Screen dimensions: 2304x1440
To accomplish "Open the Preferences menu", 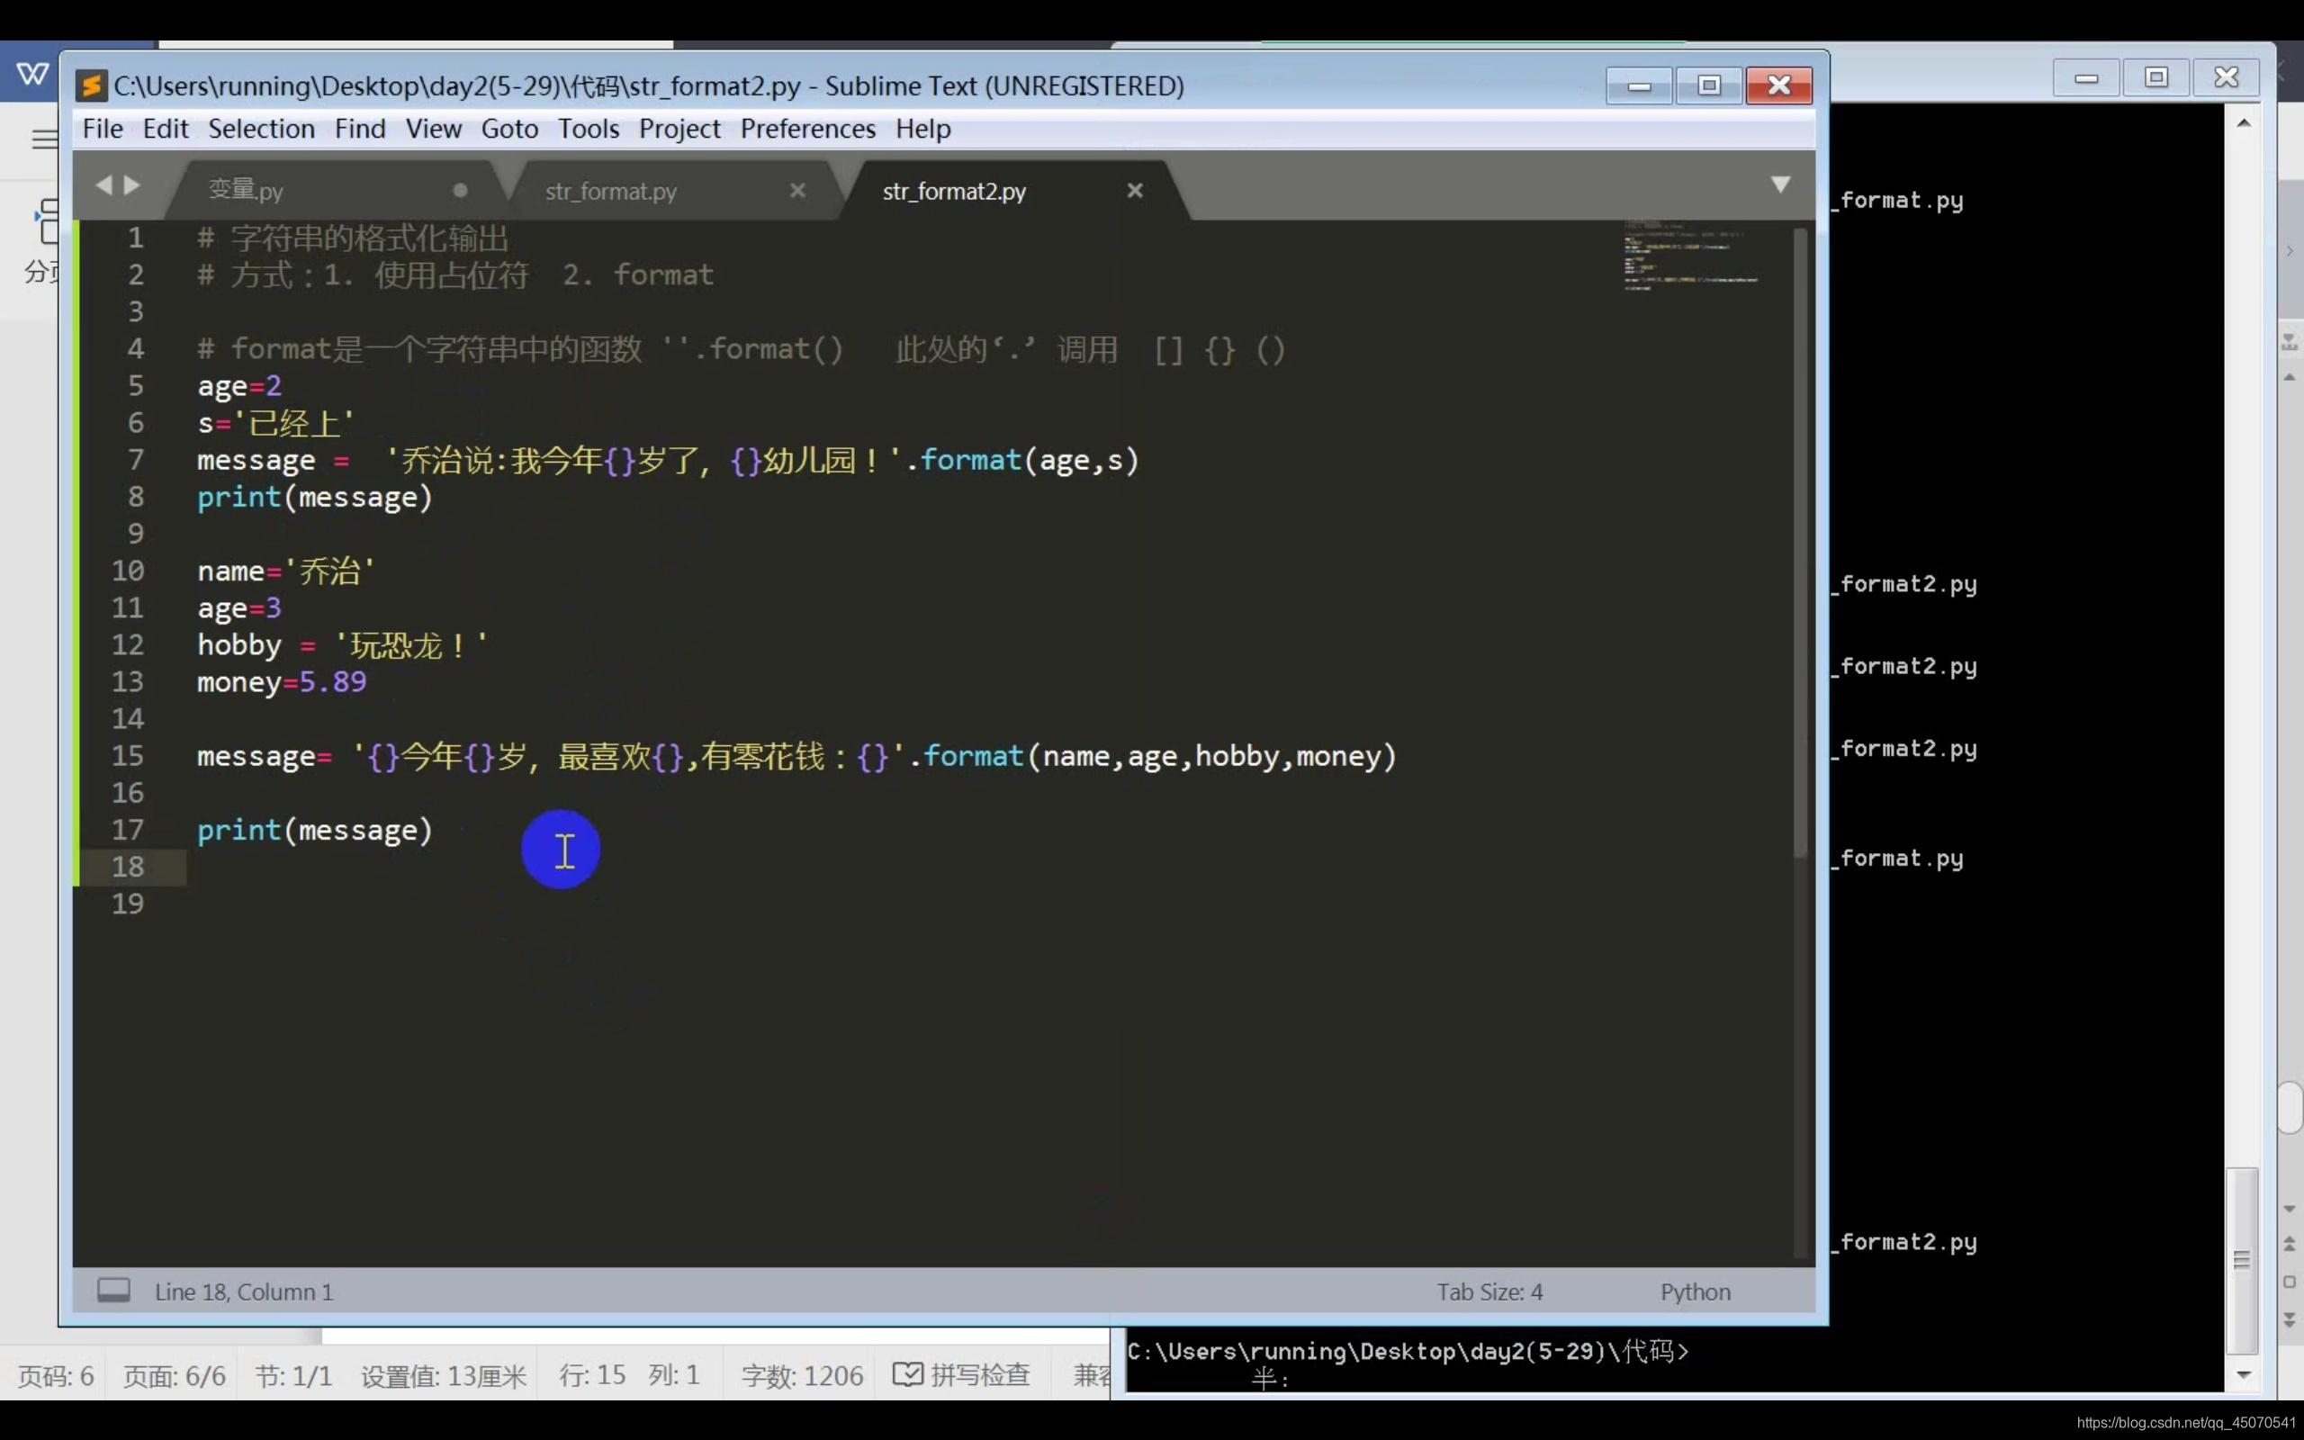I will click(x=807, y=129).
